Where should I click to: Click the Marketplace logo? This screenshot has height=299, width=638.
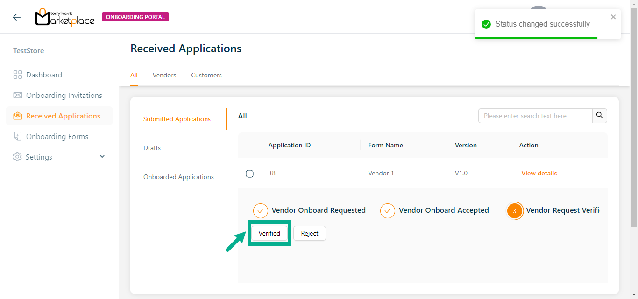click(65, 17)
